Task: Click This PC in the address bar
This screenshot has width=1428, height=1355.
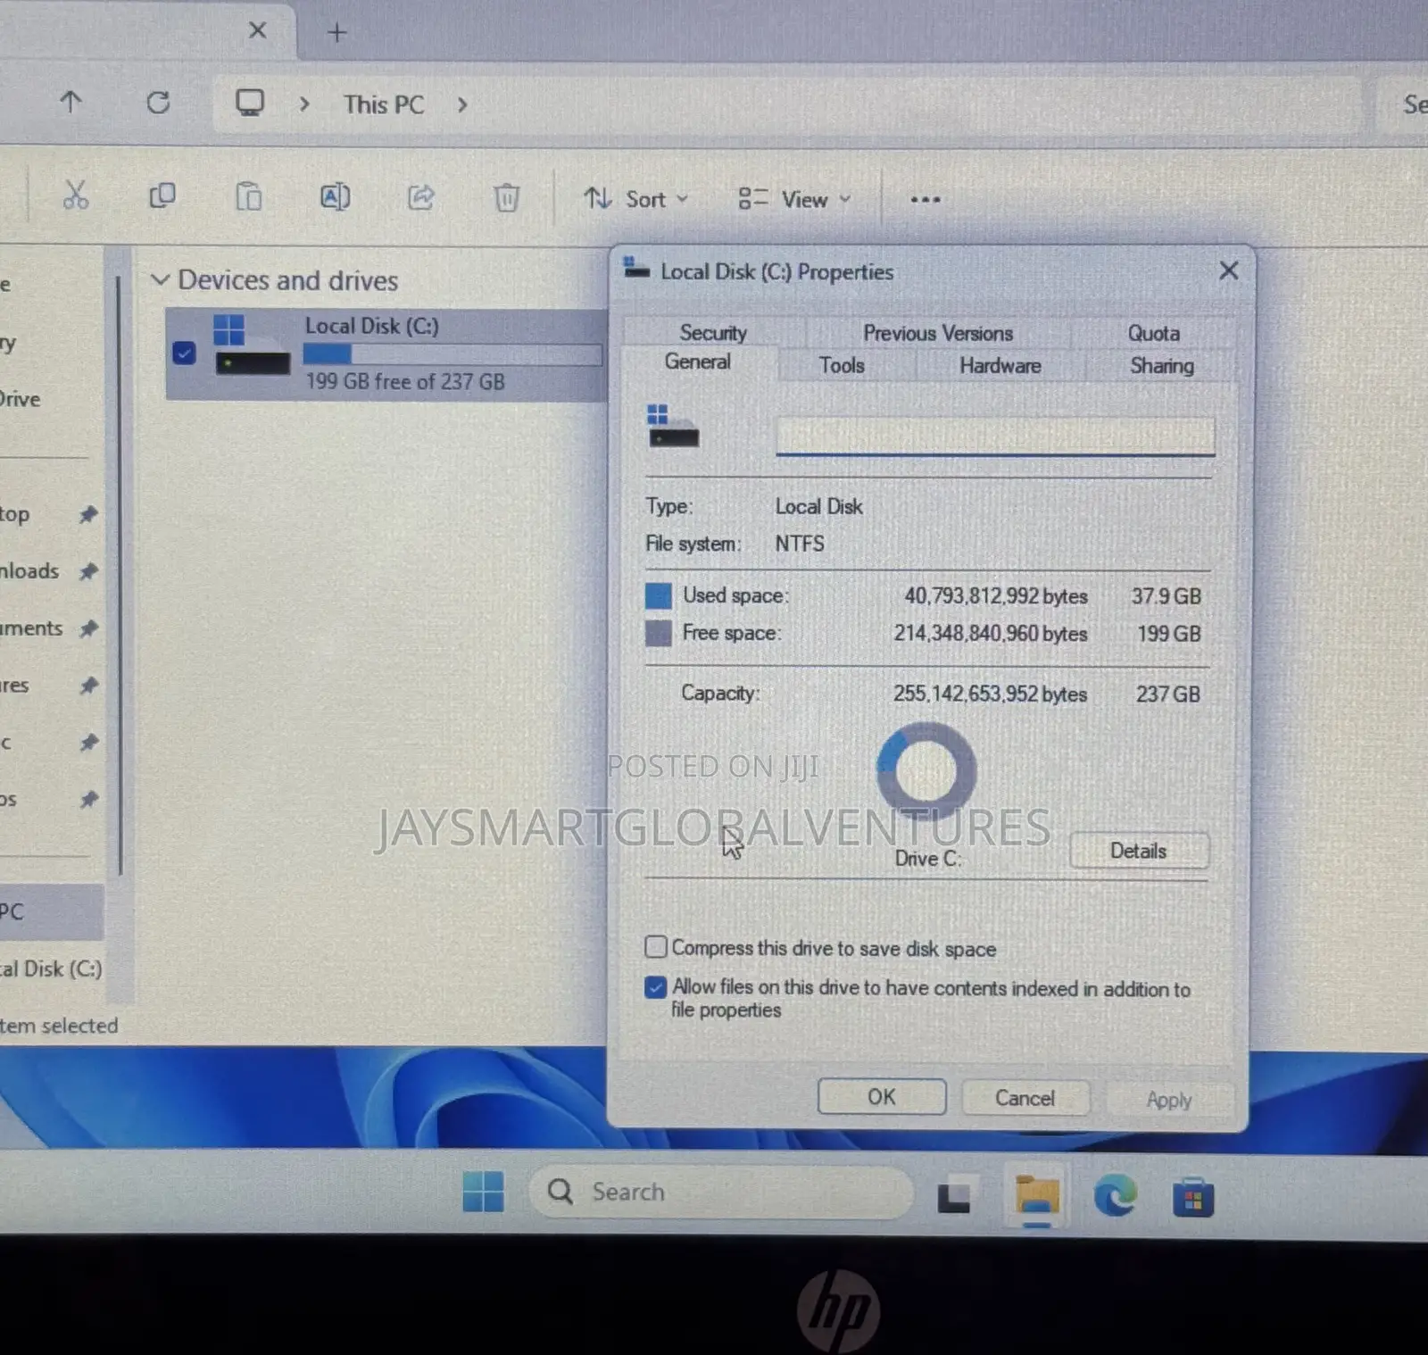Action: click(384, 104)
